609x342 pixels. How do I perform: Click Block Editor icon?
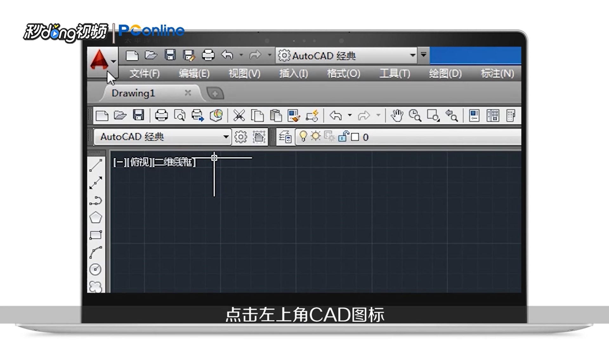312,116
